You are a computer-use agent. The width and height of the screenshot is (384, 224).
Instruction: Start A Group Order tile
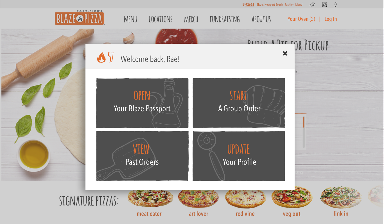point(239,103)
